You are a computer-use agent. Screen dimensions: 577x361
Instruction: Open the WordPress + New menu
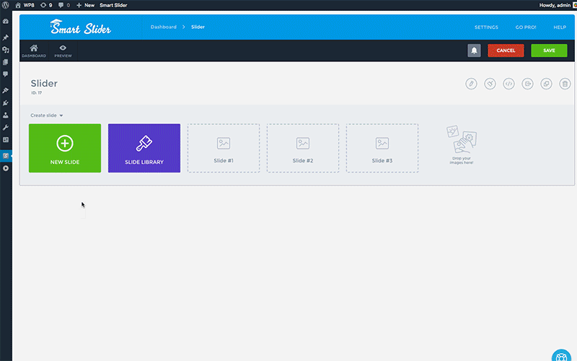pyautogui.click(x=85, y=5)
